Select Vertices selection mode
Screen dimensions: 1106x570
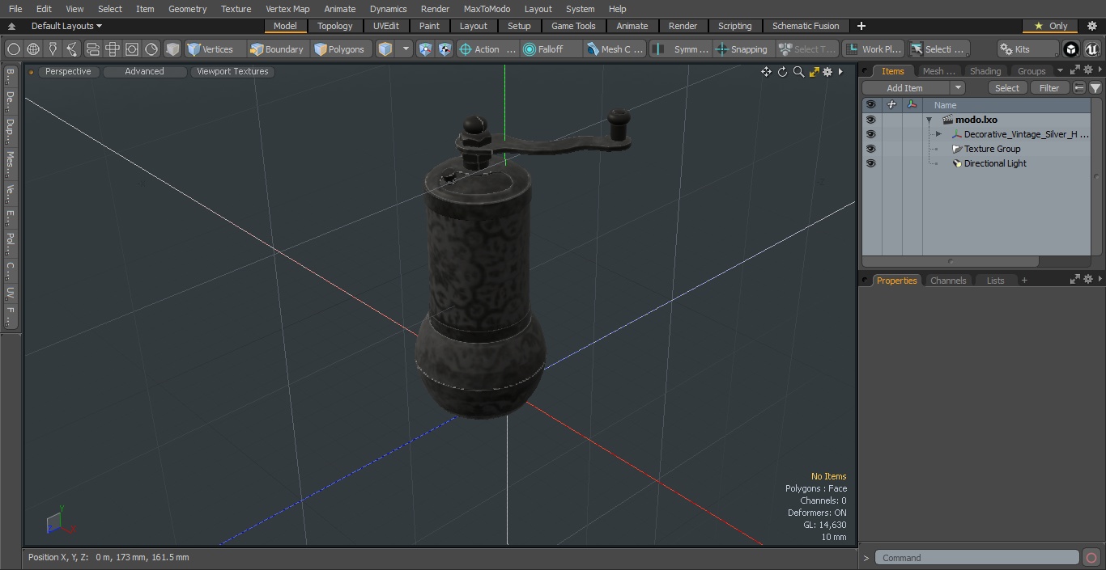[210, 49]
